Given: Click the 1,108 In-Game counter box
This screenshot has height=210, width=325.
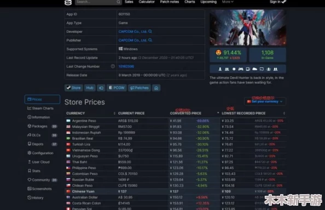Looking at the screenshot, I should pos(268,55).
